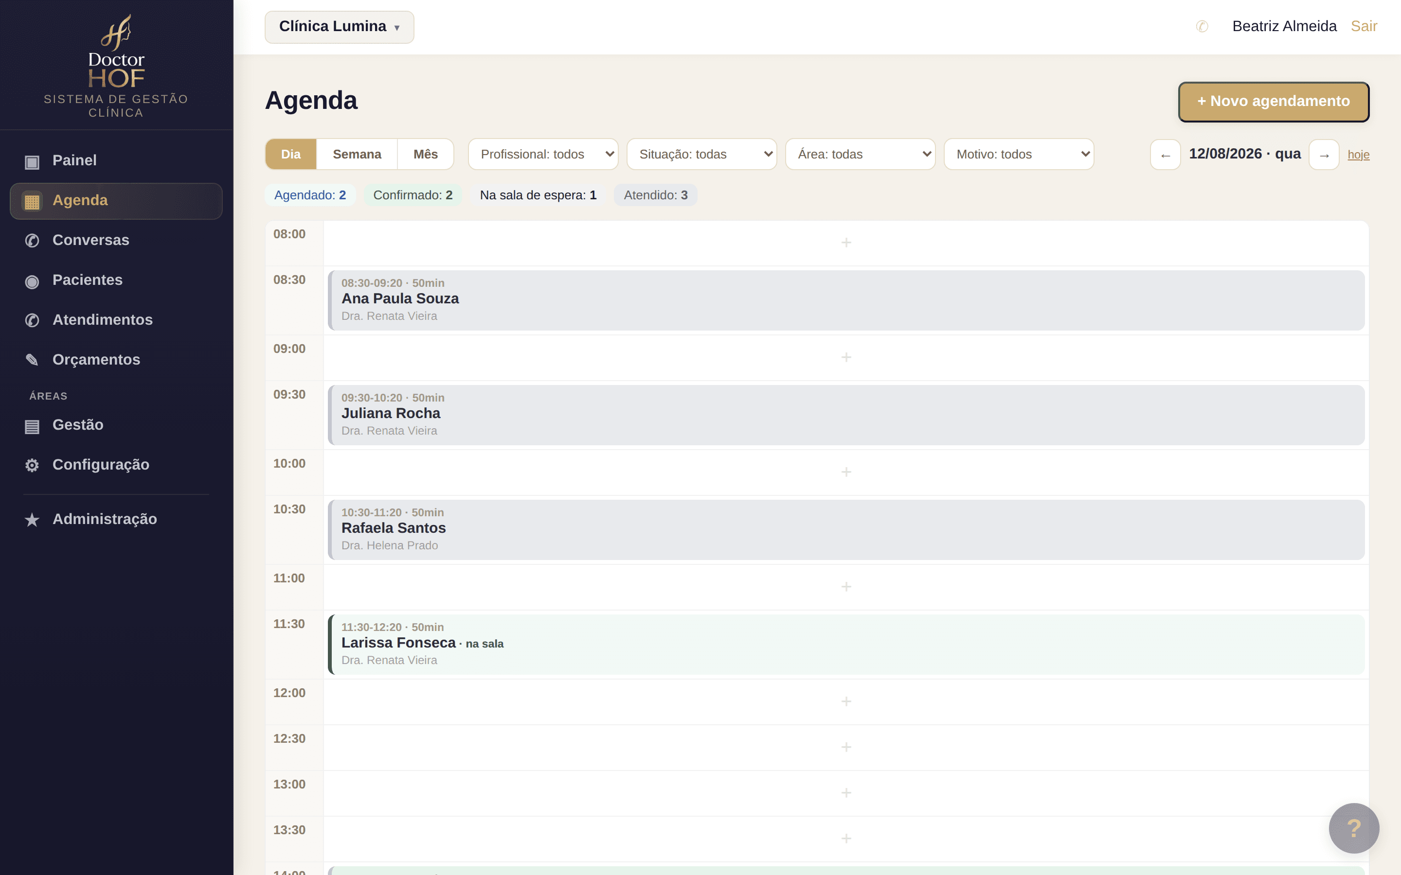Click the Gestão icon in sidebar
Image resolution: width=1401 pixels, height=875 pixels.
(32, 426)
